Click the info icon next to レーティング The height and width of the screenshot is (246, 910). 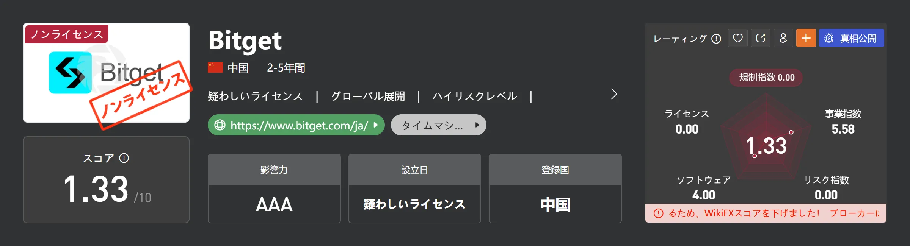[716, 39]
